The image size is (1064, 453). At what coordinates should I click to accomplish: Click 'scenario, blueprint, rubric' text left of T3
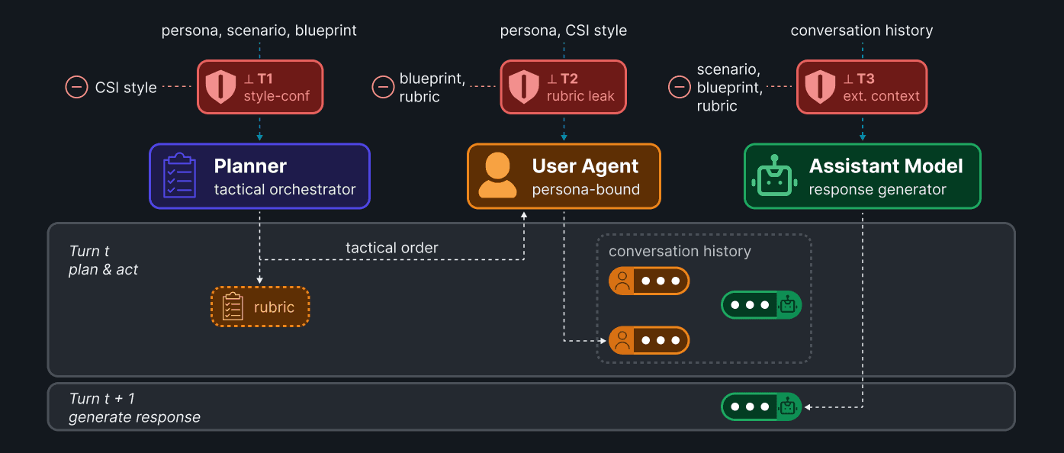click(x=729, y=88)
